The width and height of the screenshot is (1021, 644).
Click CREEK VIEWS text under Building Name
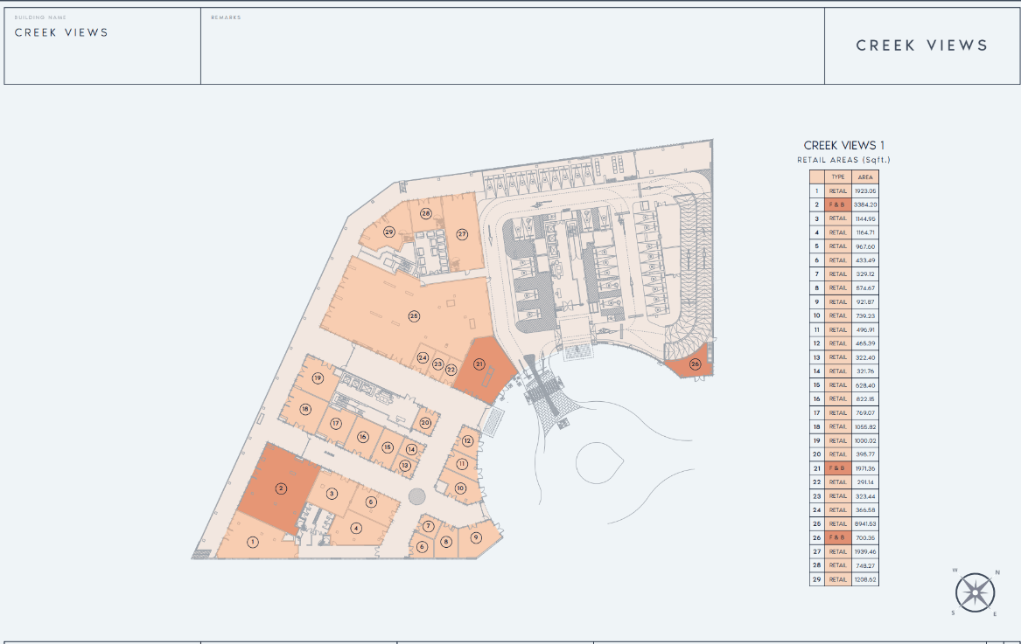[x=61, y=33]
